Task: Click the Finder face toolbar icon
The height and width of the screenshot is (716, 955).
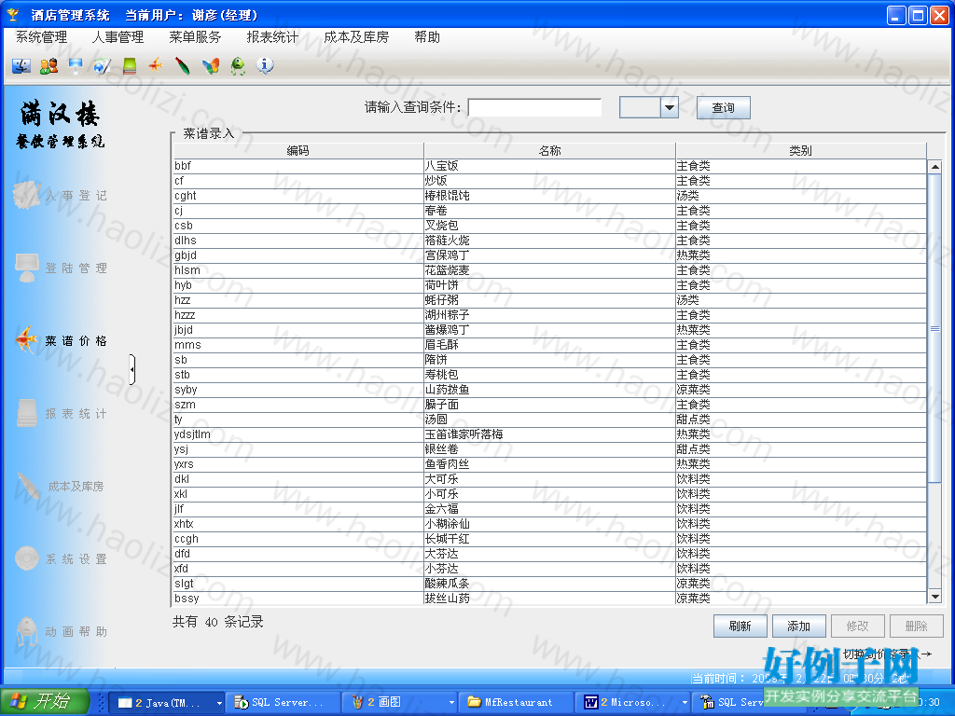Action: point(21,65)
